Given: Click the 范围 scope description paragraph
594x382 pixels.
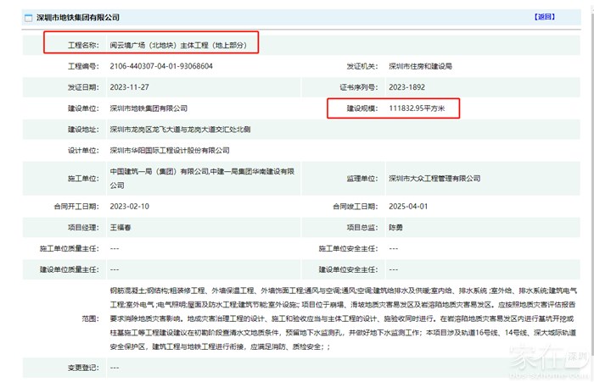Looking at the screenshot, I should pos(339,318).
